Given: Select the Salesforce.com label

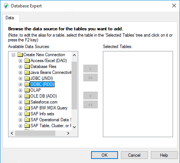Looking at the screenshot, I should pos(44,102).
